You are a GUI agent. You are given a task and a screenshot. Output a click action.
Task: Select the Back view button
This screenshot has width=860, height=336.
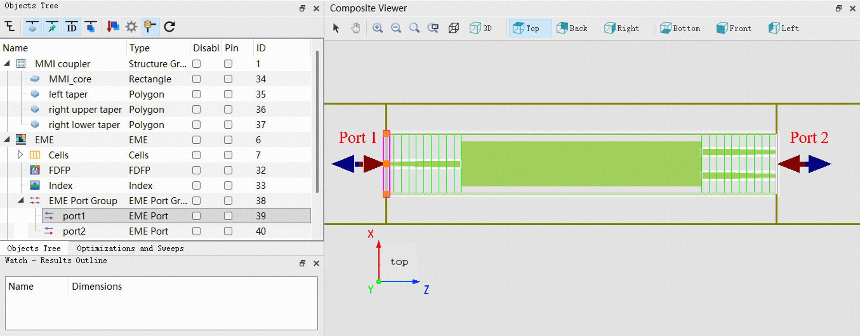coord(572,28)
